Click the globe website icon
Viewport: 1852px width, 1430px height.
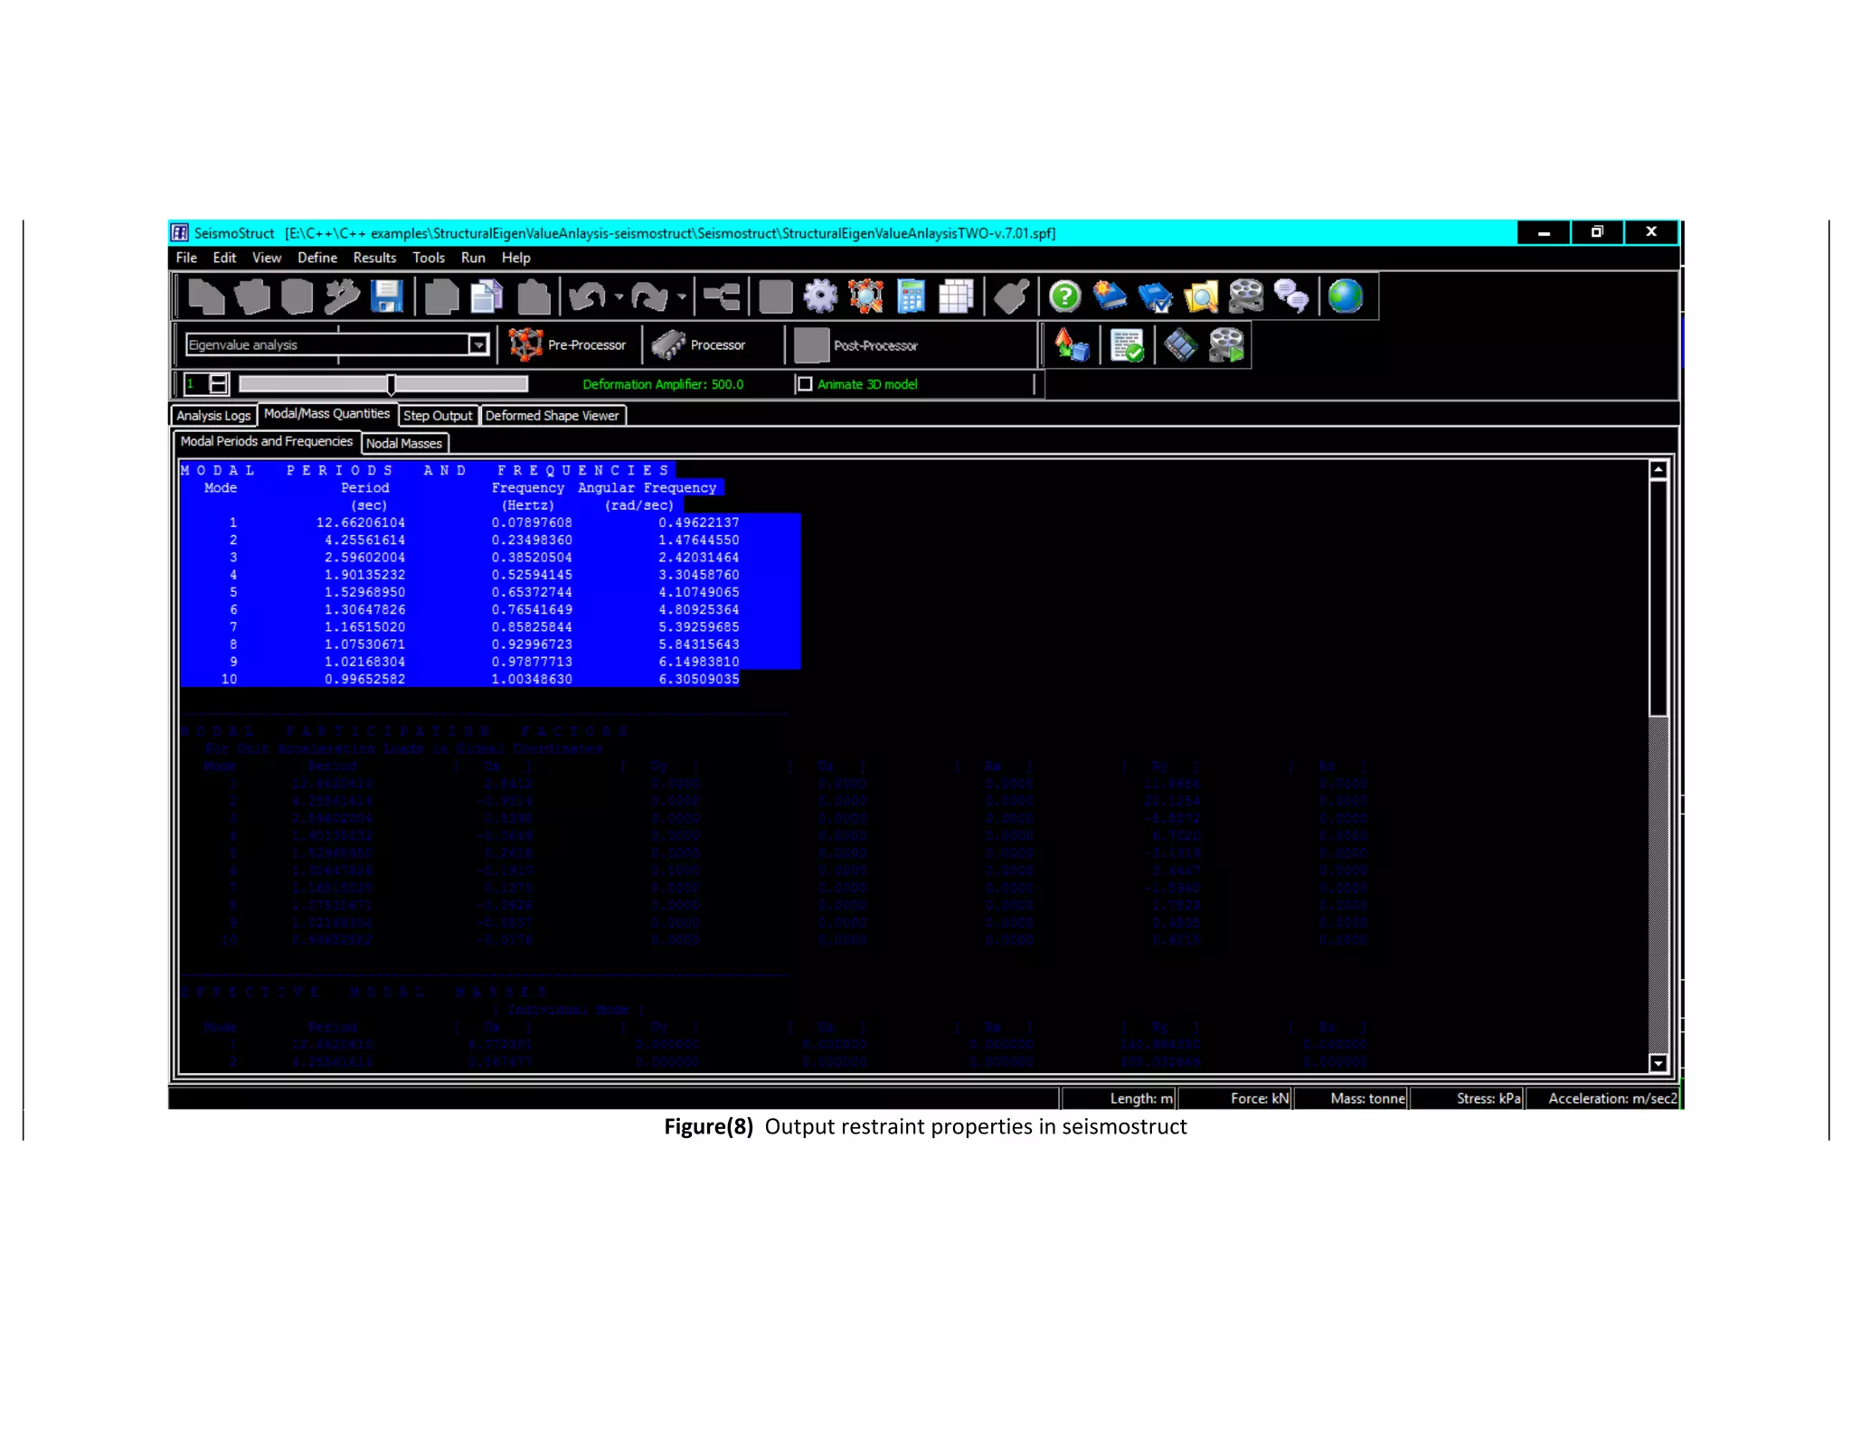coord(1346,296)
